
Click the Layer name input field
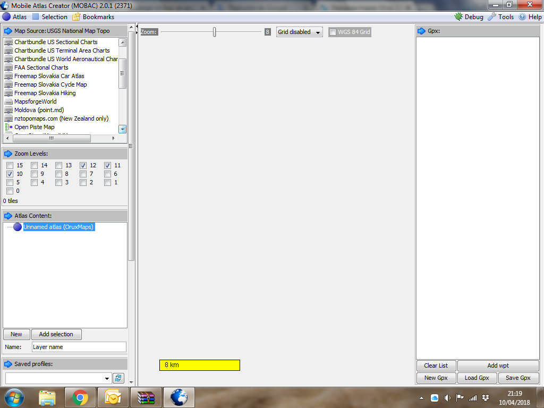[x=79, y=347]
